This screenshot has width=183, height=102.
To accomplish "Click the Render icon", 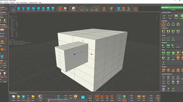I will [139, 97].
